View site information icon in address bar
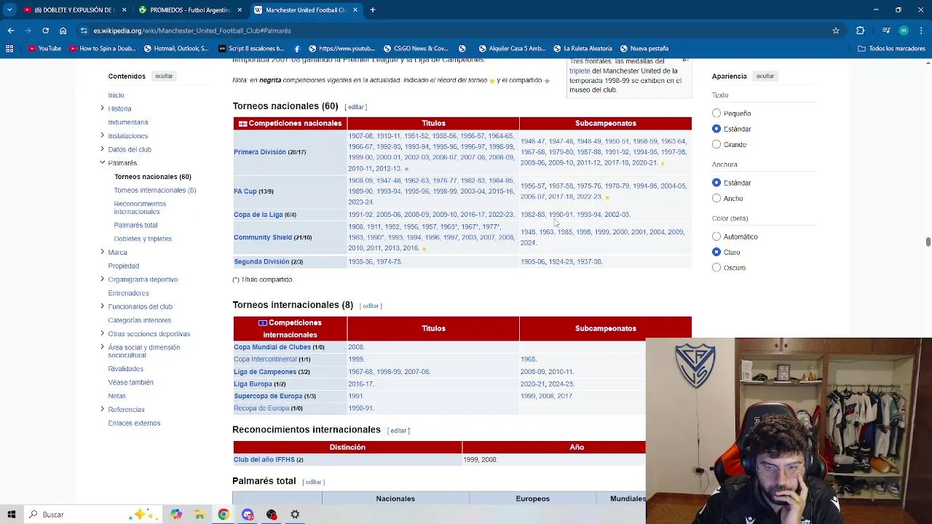Screen dimensions: 932x524 coord(84,31)
